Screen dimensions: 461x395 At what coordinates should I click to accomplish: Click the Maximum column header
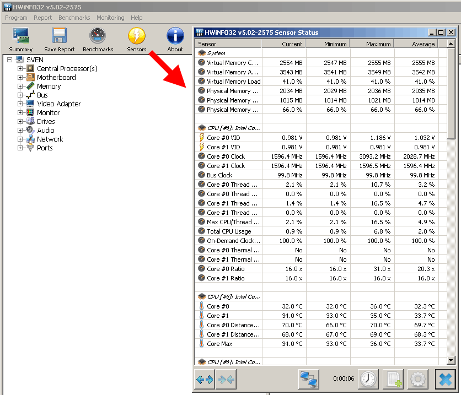(x=372, y=44)
